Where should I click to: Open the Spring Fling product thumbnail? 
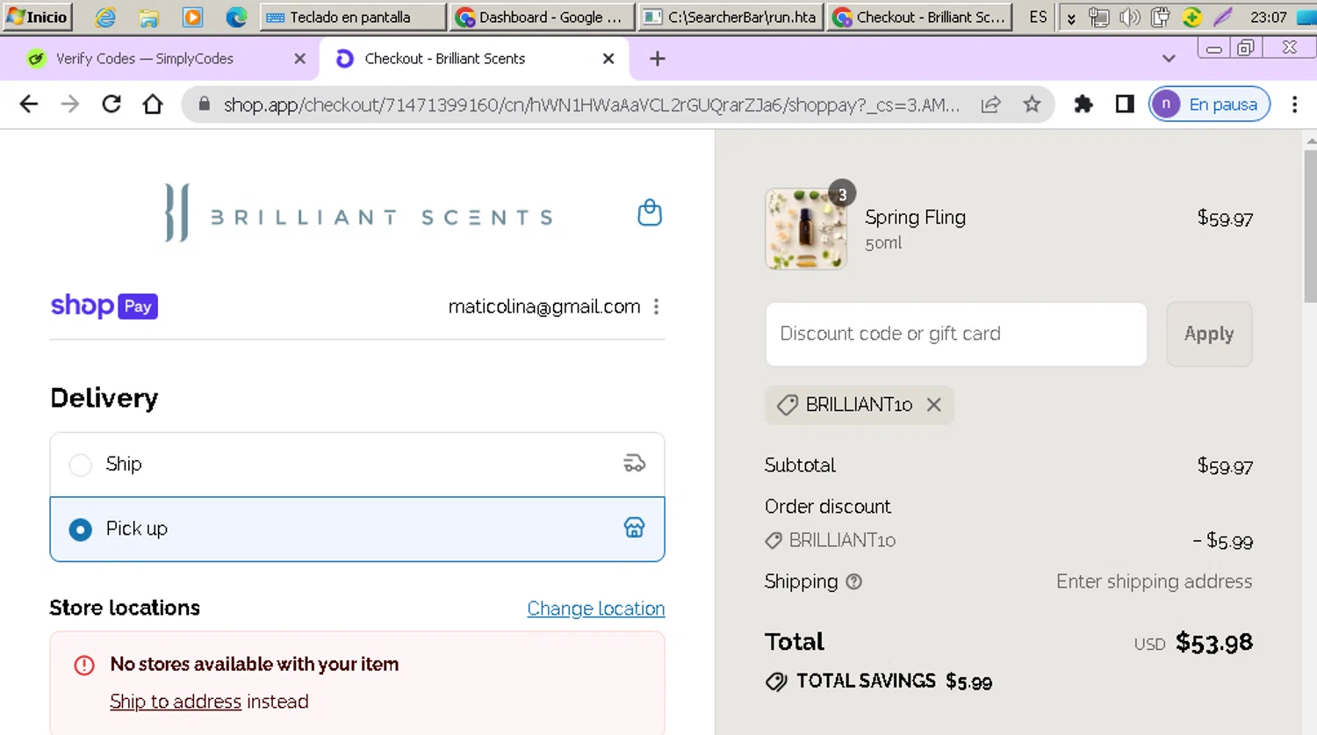pyautogui.click(x=805, y=229)
